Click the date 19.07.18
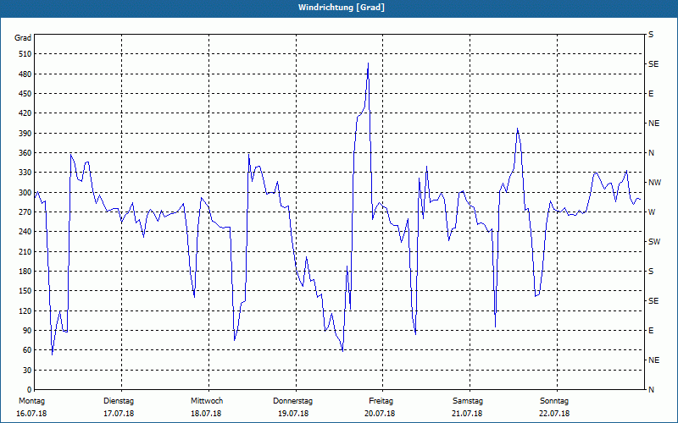 tap(293, 414)
